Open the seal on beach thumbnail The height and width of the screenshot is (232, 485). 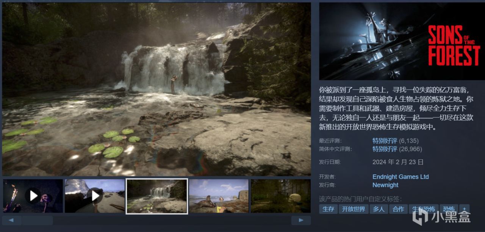(219, 196)
